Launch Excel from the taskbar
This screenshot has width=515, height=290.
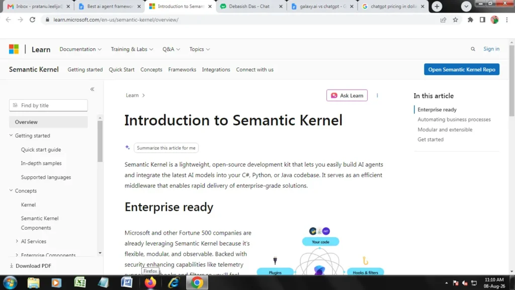click(80, 283)
